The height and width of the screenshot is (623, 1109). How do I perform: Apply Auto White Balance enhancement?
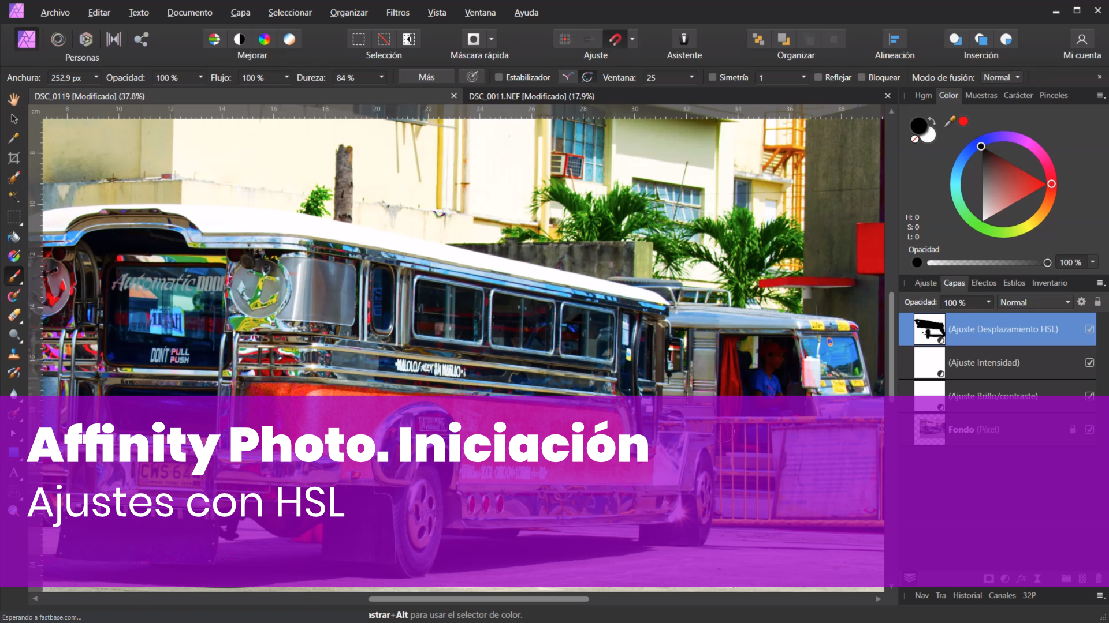(x=289, y=39)
